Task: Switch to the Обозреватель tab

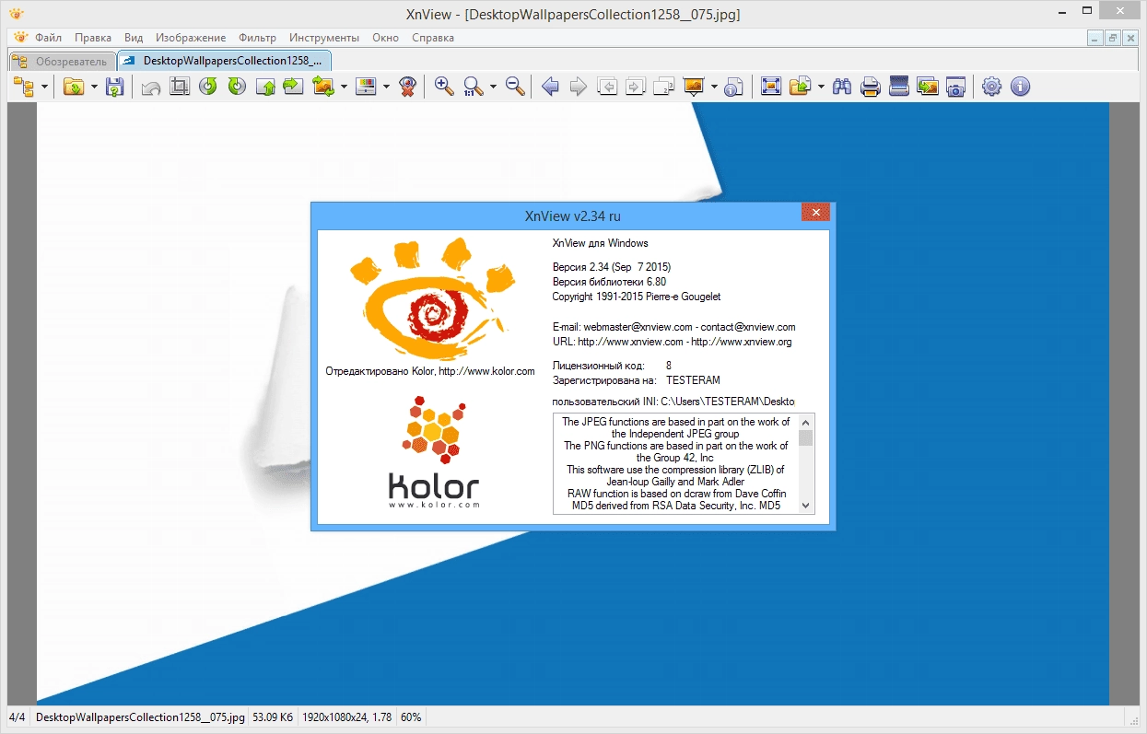Action: click(x=63, y=61)
